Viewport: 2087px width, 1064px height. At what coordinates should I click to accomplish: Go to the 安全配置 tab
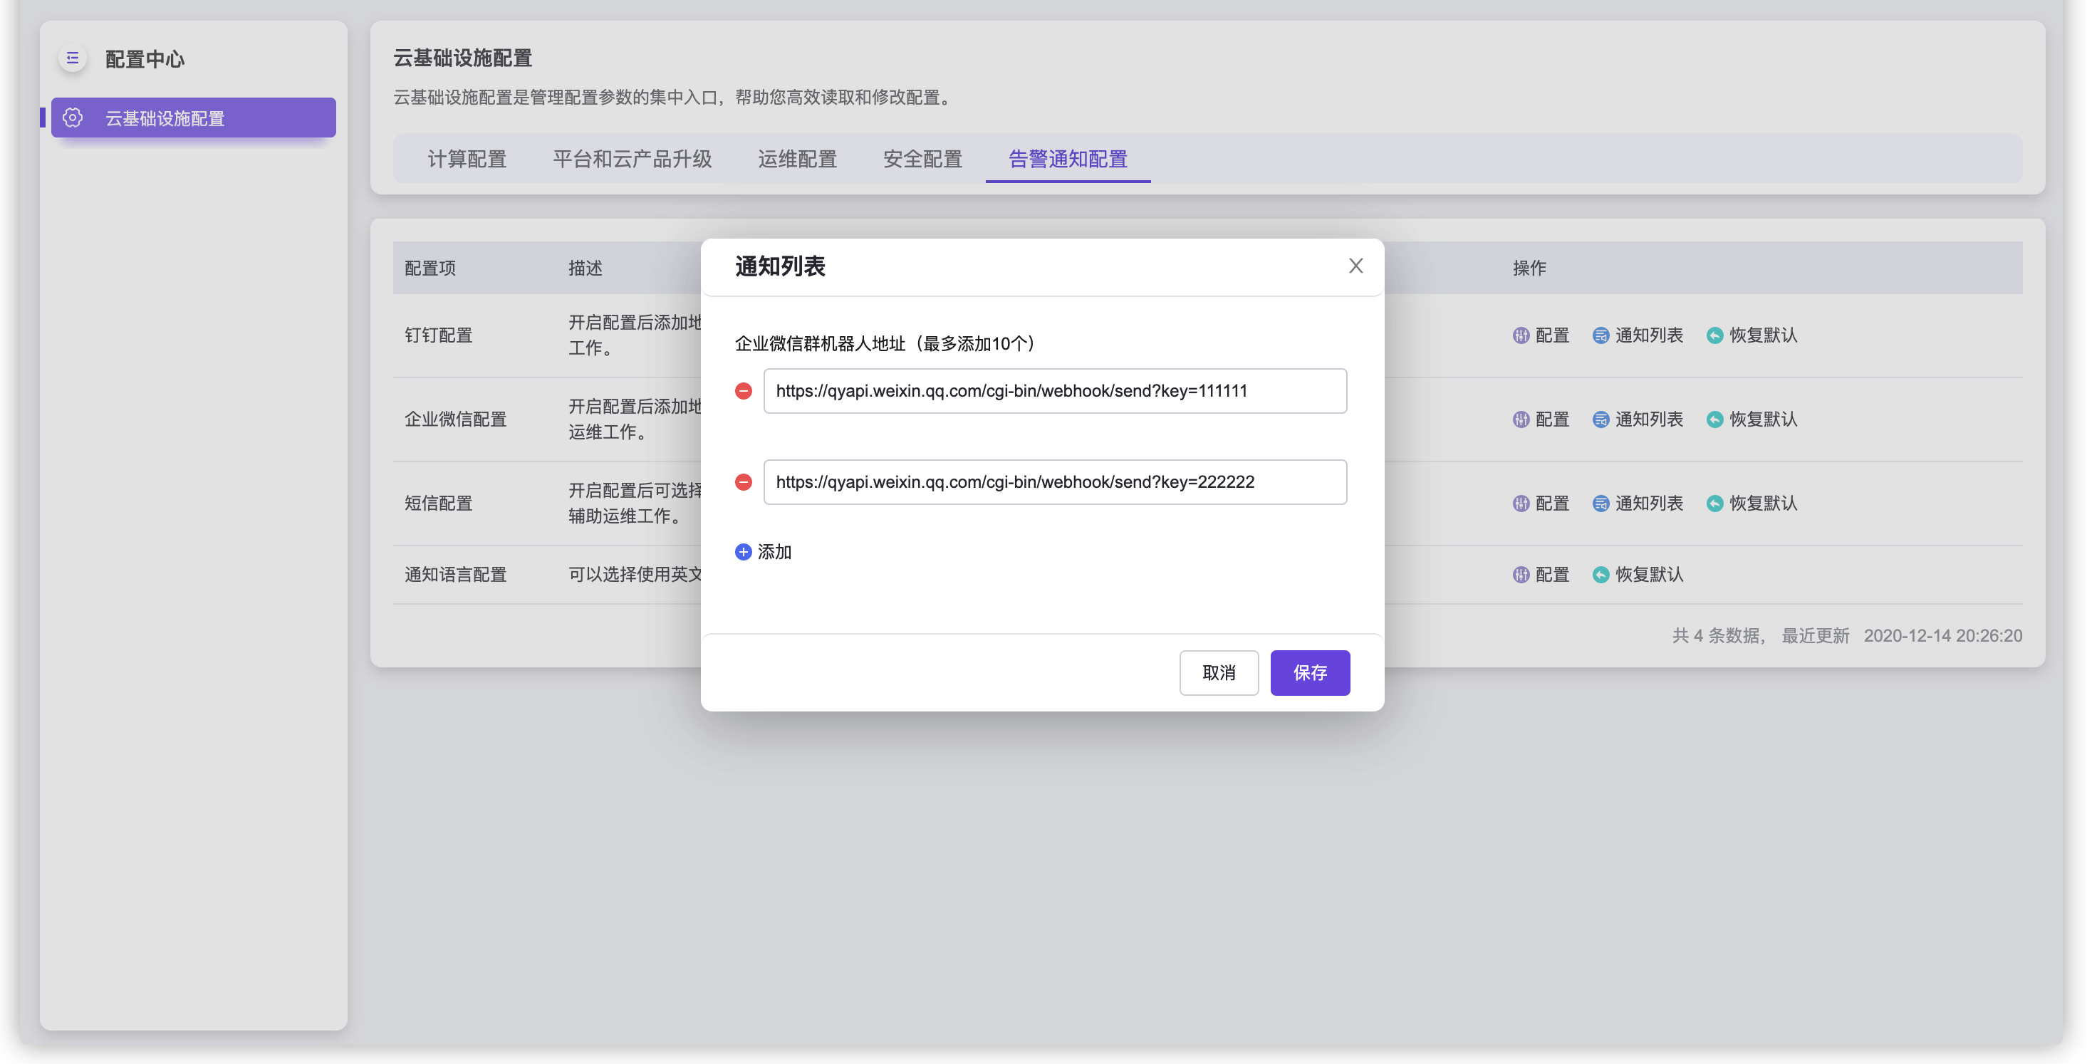(922, 159)
